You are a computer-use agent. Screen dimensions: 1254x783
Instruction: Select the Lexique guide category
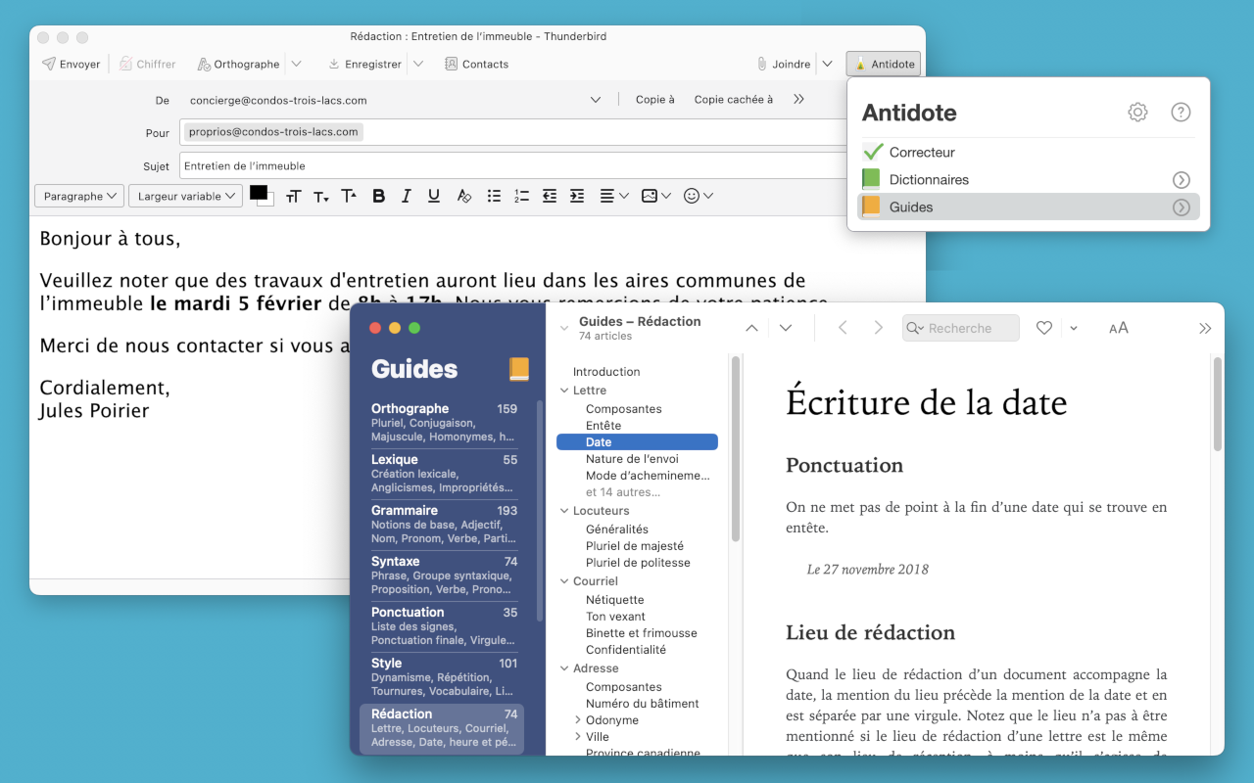[444, 474]
